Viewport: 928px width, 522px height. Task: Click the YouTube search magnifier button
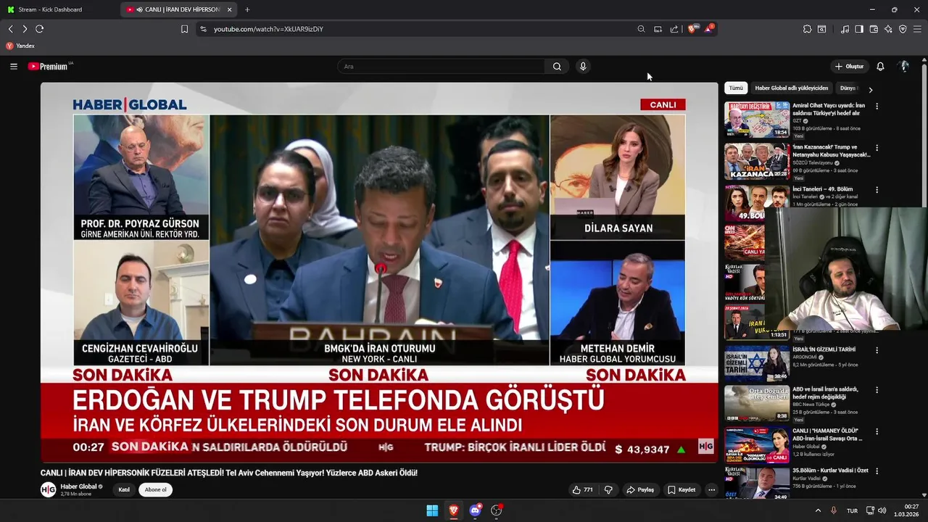click(x=557, y=66)
